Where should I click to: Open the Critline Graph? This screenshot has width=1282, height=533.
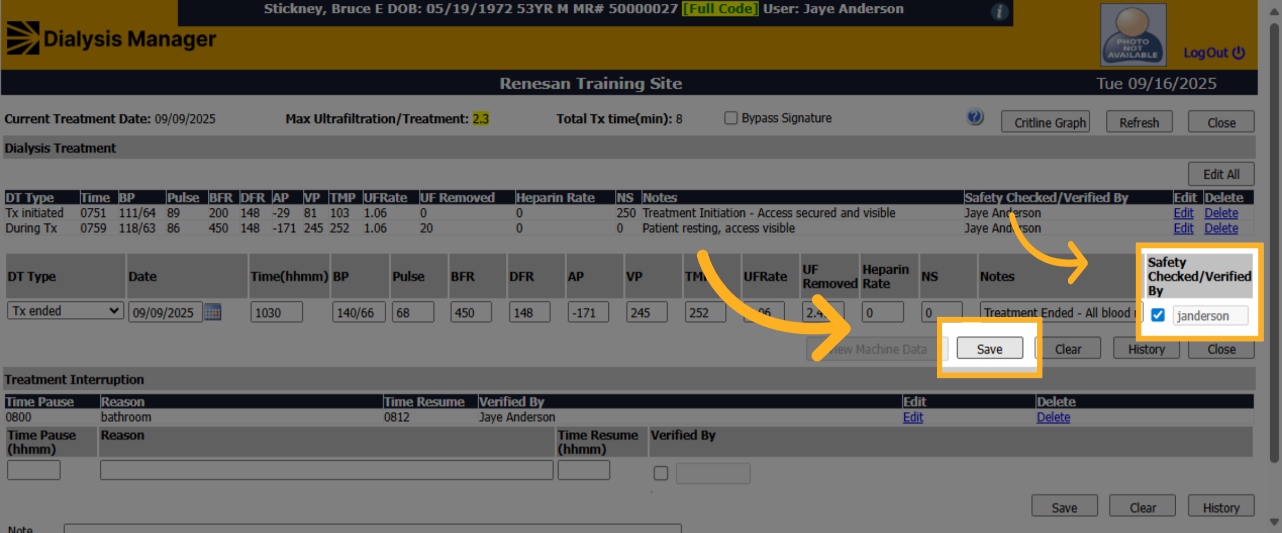[x=1045, y=122]
